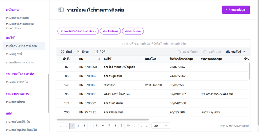Image resolution: width=259 pixels, height=132 pixels.
Task: Click the expand all (ขยายทั้งหมด) icon
Action: pyautogui.click(x=179, y=52)
